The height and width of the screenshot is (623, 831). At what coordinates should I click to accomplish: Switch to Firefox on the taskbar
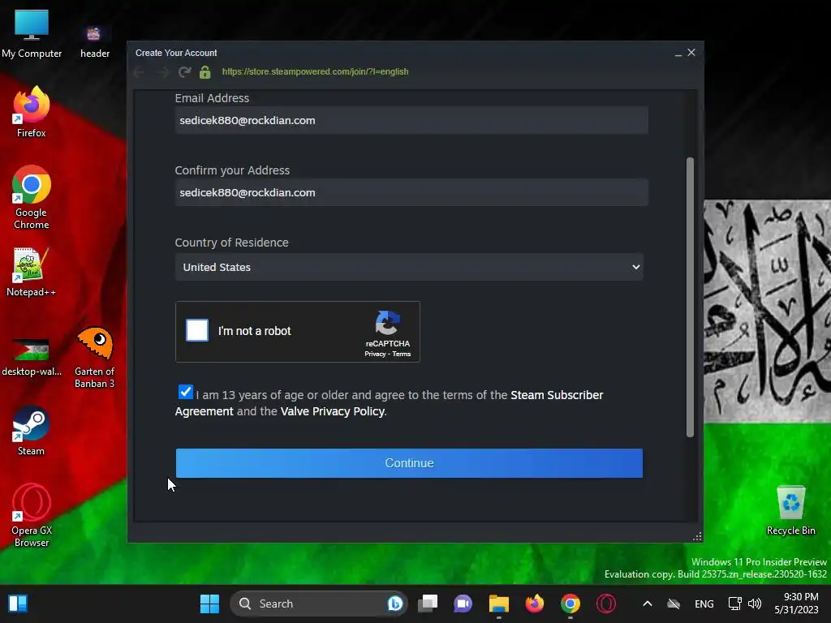click(x=534, y=604)
